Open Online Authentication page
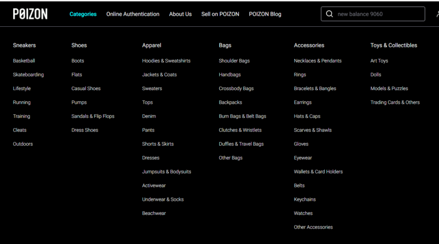The width and height of the screenshot is (439, 244). click(x=133, y=14)
